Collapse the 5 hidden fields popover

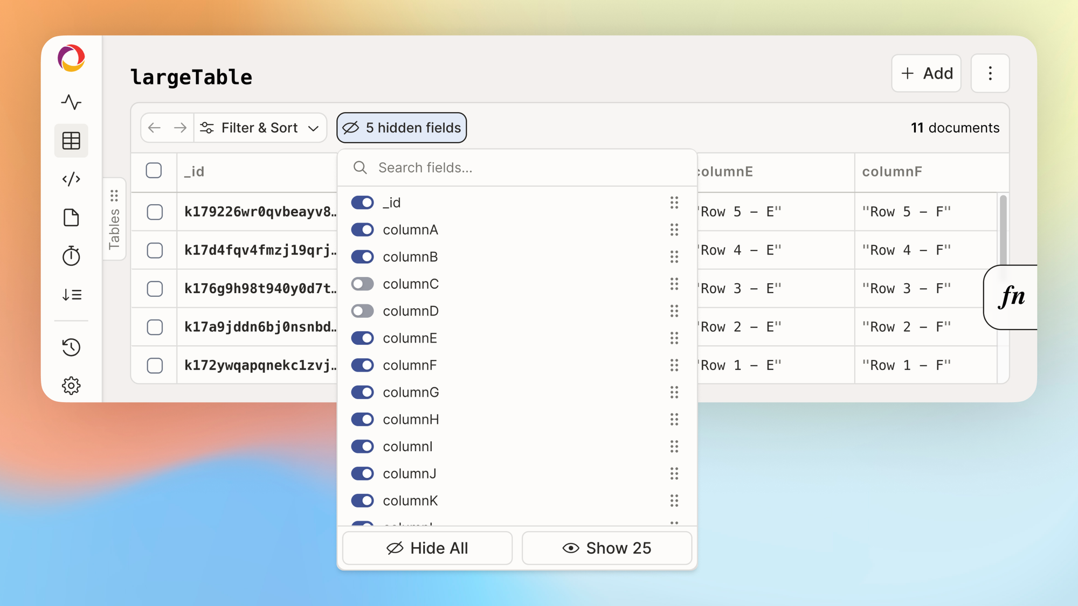click(402, 128)
